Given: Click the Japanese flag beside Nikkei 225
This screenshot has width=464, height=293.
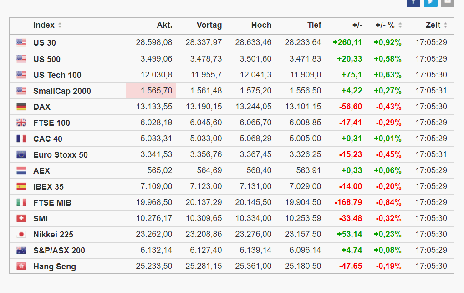Looking at the screenshot, I should pyautogui.click(x=21, y=234).
